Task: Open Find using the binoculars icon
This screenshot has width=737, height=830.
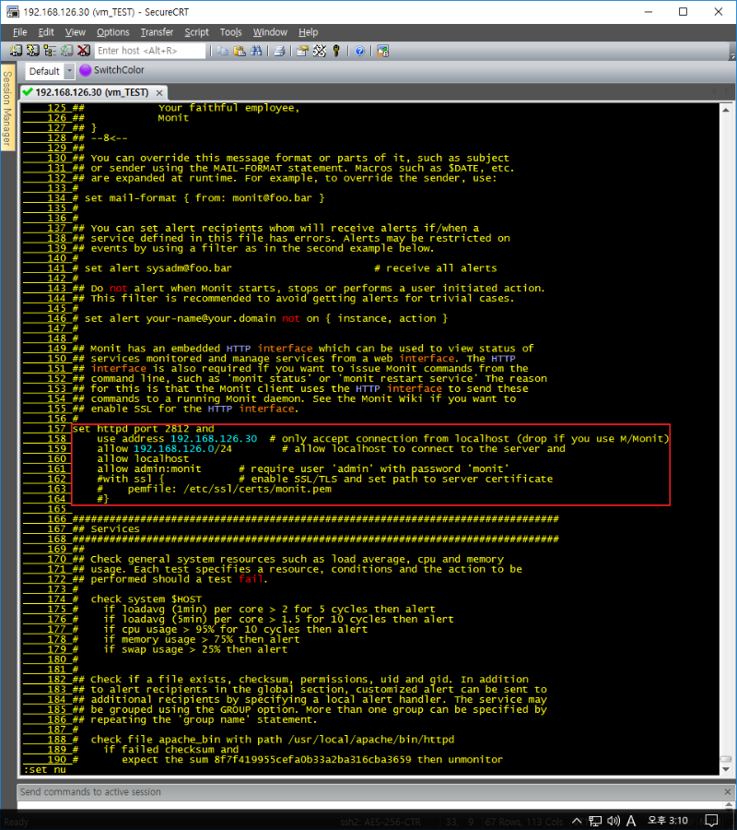Action: (x=255, y=51)
